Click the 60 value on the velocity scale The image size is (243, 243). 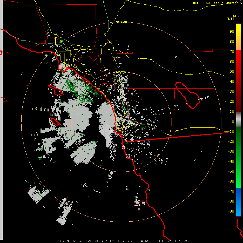(232, 61)
